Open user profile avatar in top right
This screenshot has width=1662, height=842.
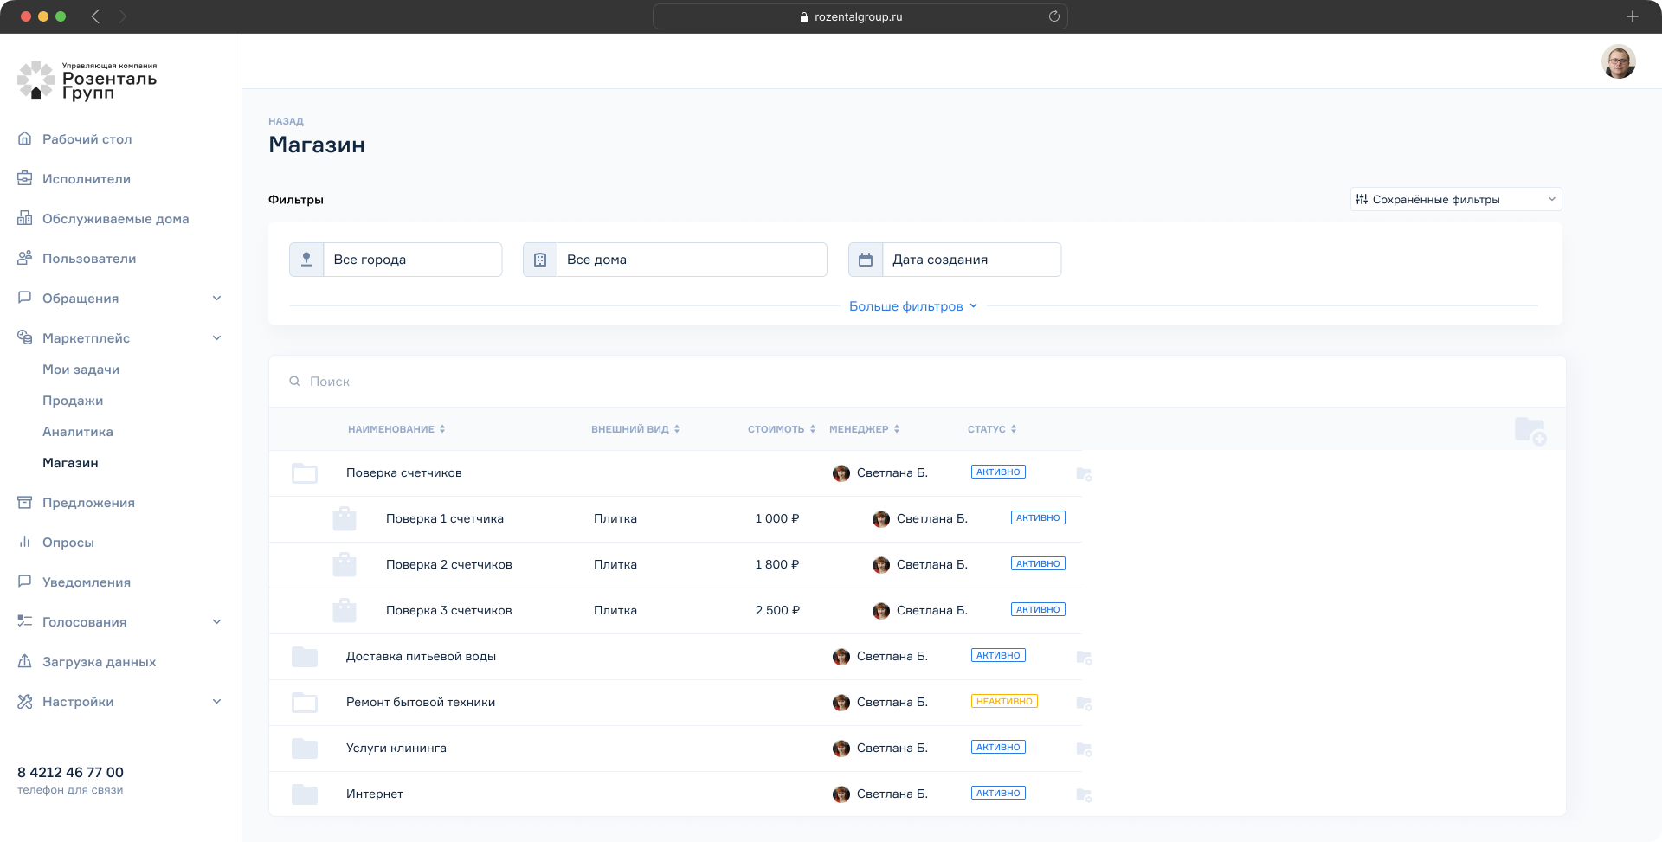1618,62
